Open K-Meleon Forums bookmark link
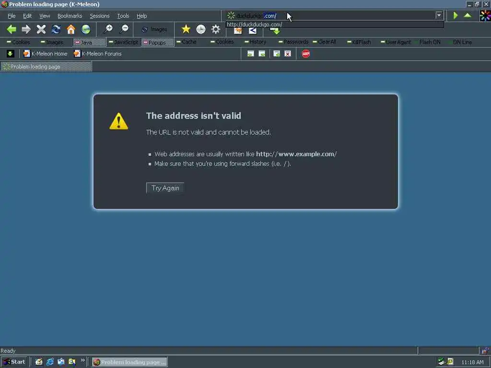This screenshot has height=368, width=491. point(98,54)
